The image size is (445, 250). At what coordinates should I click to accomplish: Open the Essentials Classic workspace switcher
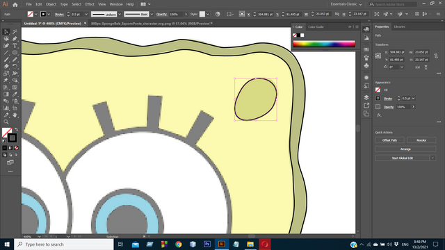point(346,4)
